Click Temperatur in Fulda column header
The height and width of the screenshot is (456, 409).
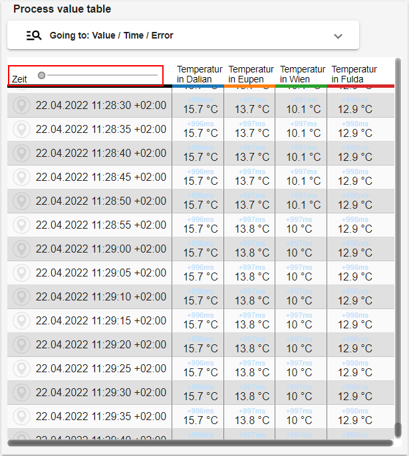tap(354, 74)
